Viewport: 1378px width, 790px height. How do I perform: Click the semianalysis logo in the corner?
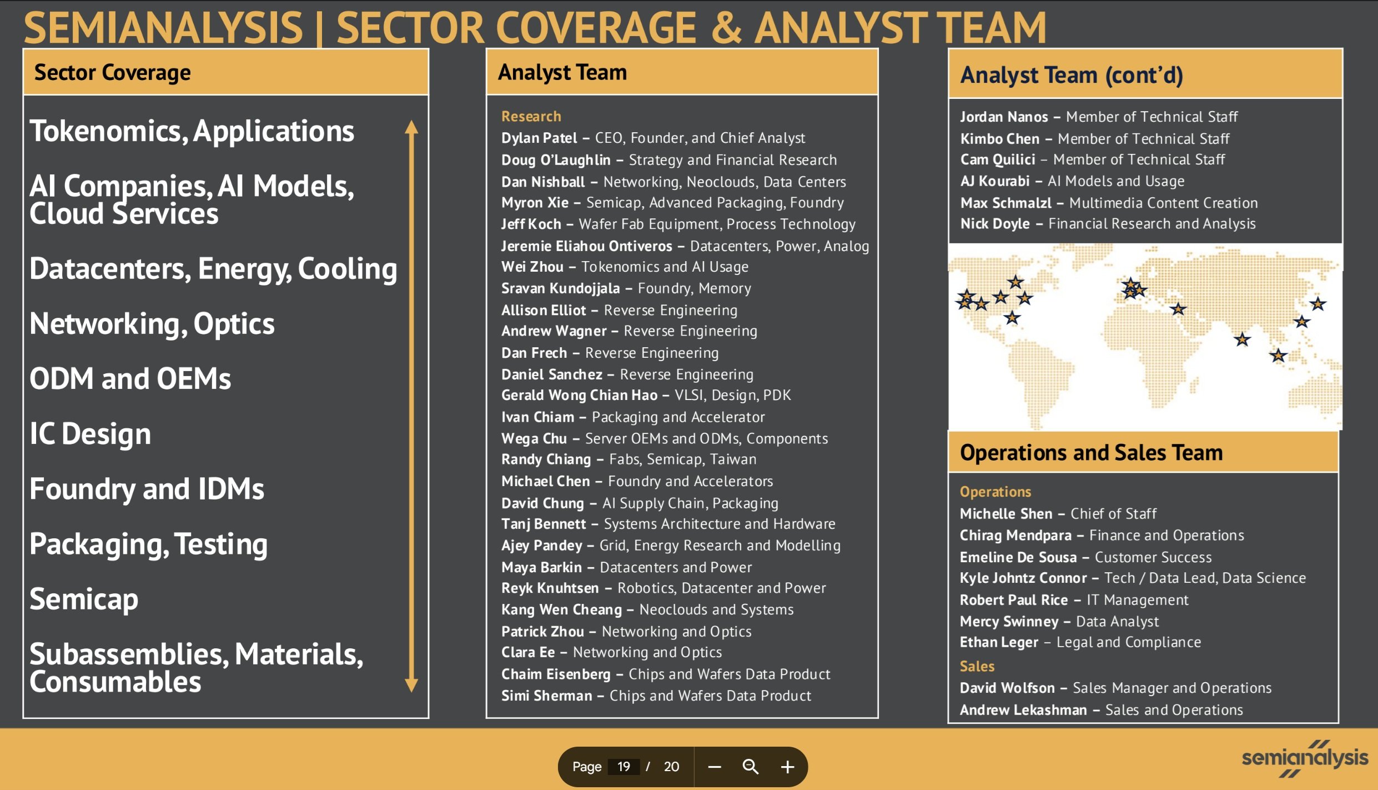[x=1304, y=758]
